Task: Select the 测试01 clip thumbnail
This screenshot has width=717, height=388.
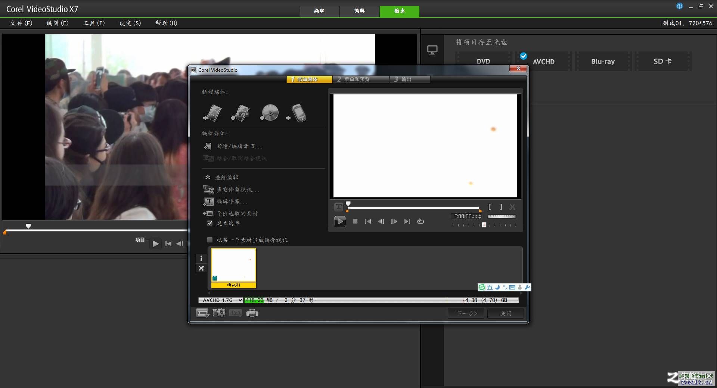Action: (234, 268)
